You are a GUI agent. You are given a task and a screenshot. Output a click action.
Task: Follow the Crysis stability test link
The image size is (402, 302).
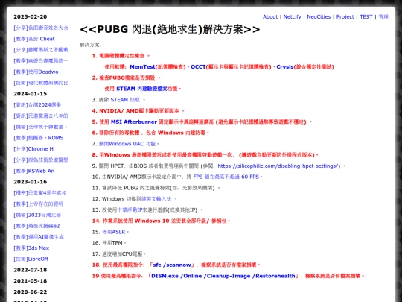click(285, 67)
